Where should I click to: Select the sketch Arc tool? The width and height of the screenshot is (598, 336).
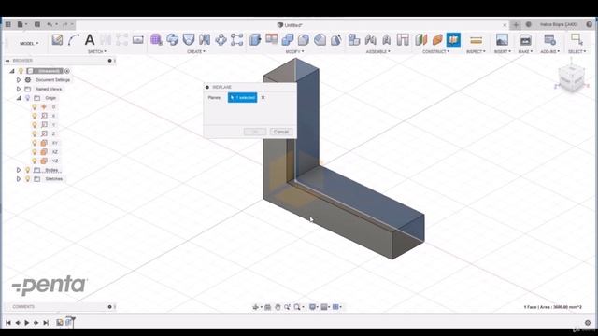[74, 39]
